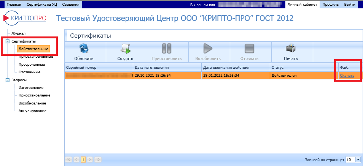Screen dimensions: 363x166
Task: Open Аннулирование requests in sidebar
Action: (x=32, y=111)
